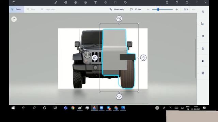Image resolution: width=218 pixels, height=122 pixels.
Task: Open the Stickers panel
Action: (85, 2)
